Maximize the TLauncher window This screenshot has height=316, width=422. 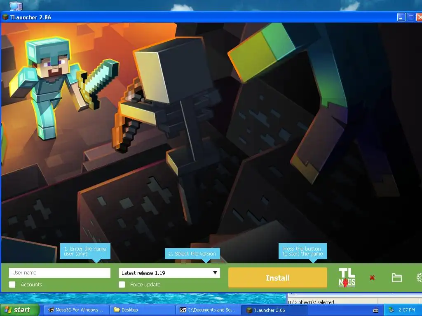coord(411,17)
